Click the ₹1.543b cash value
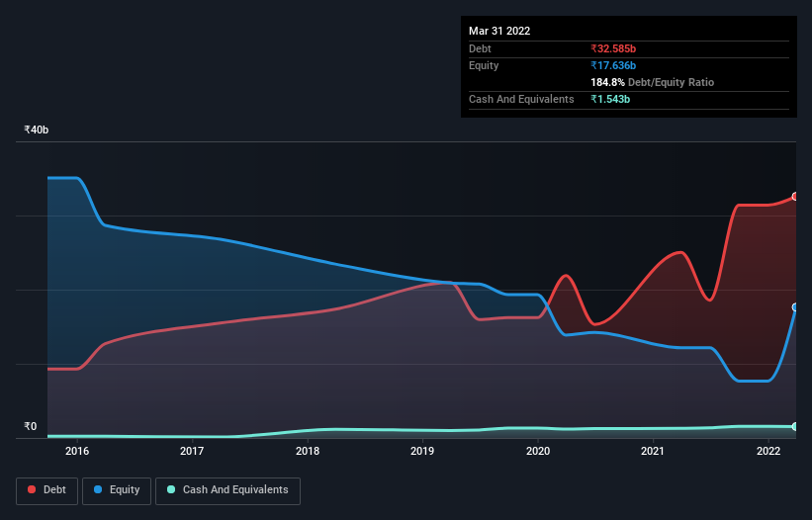812x520 pixels. pos(610,99)
